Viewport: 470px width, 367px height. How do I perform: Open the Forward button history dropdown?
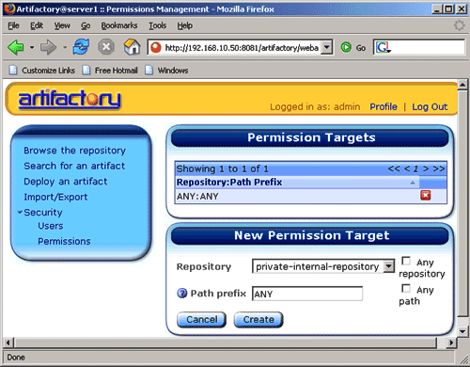tap(65, 48)
